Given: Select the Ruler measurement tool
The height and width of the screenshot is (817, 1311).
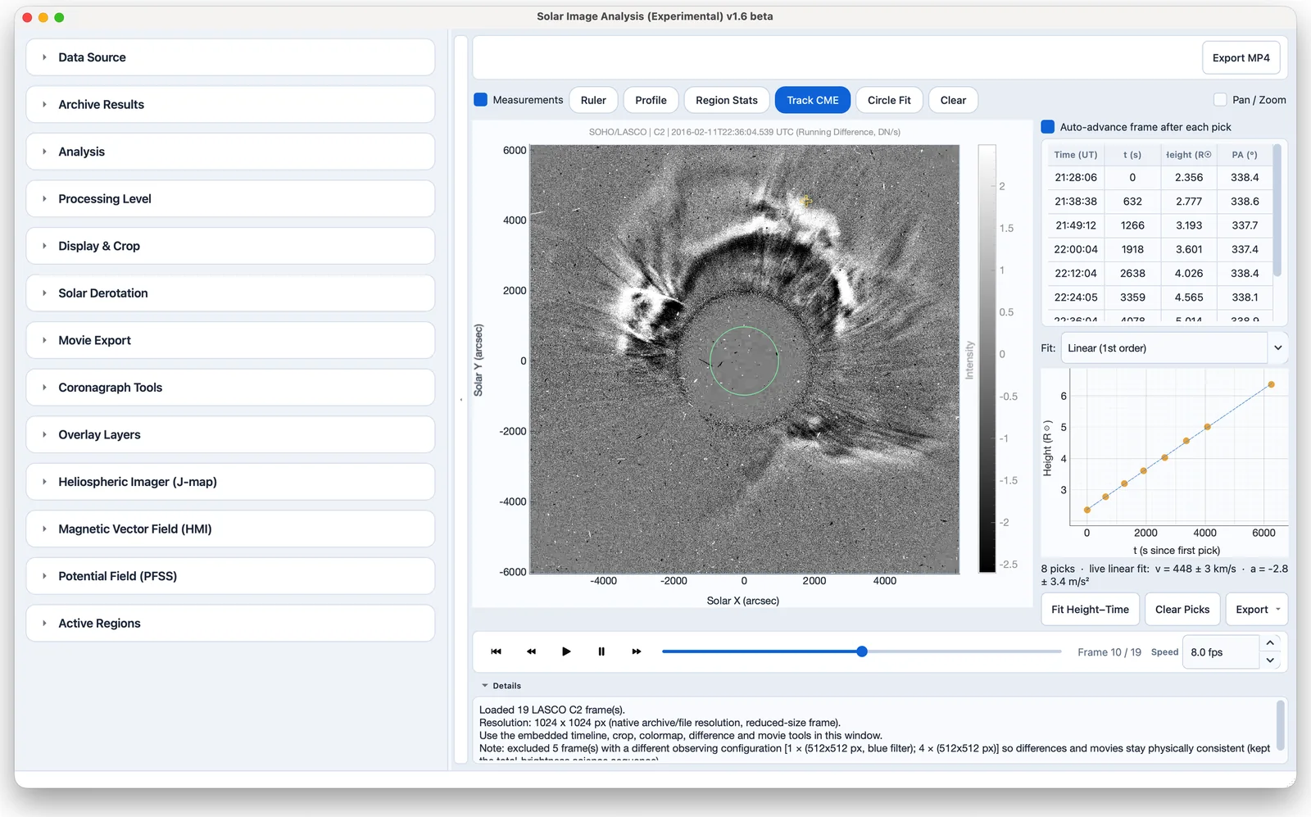Looking at the screenshot, I should [x=593, y=100].
